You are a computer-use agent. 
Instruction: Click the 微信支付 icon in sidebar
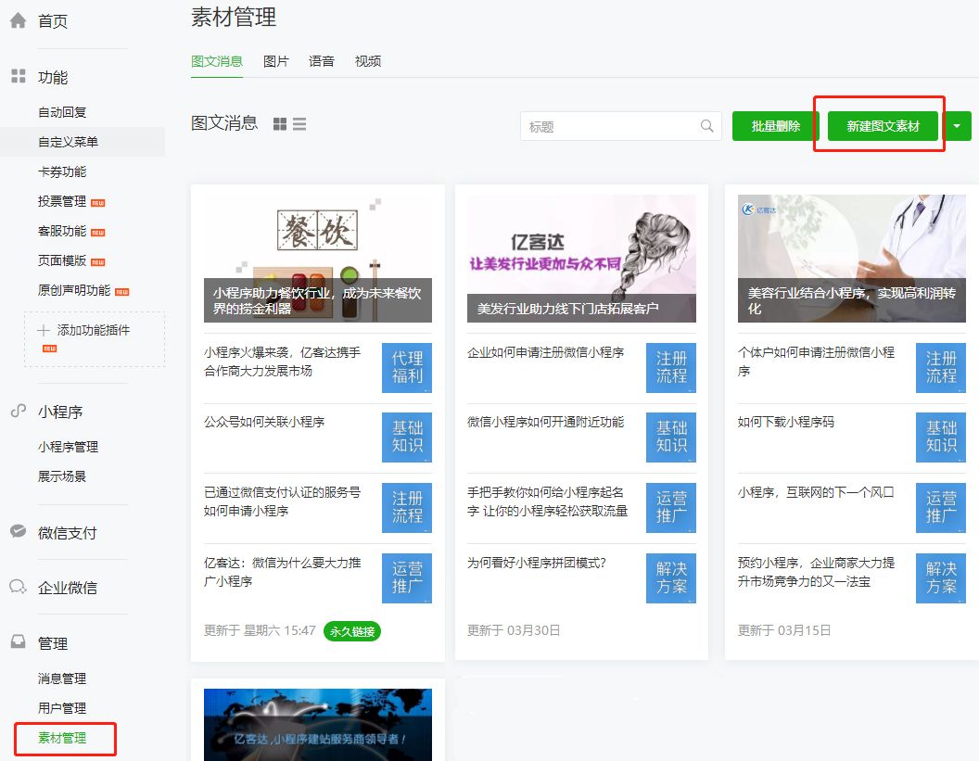click(19, 531)
